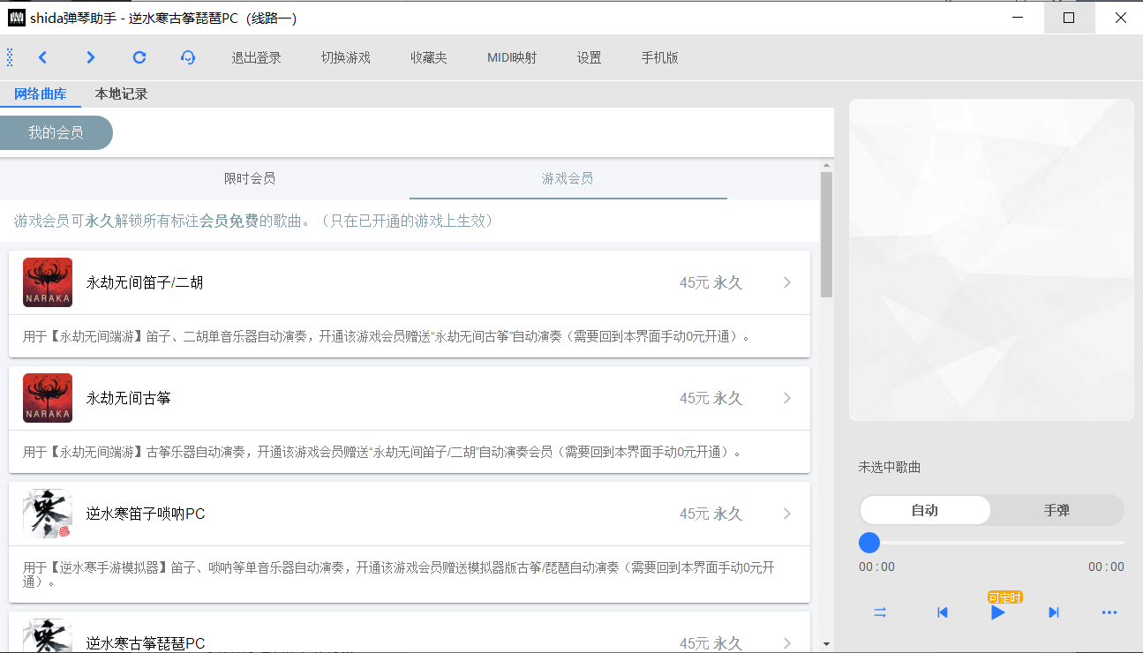1143x653 pixels.
Task: Click the description under 永劫无间古筝
Action: click(382, 452)
